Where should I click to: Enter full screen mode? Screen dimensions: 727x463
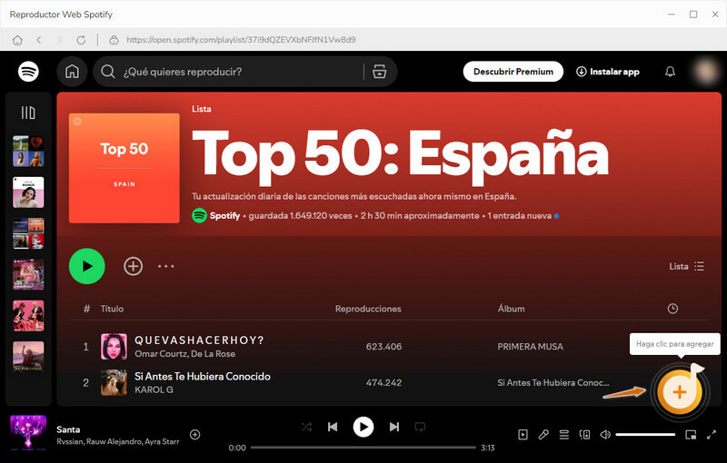712,434
